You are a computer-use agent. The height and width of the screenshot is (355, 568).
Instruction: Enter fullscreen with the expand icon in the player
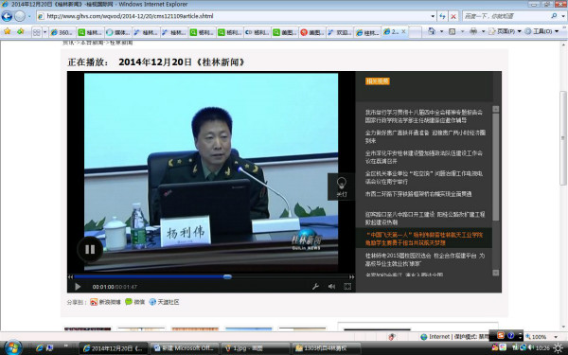347,287
